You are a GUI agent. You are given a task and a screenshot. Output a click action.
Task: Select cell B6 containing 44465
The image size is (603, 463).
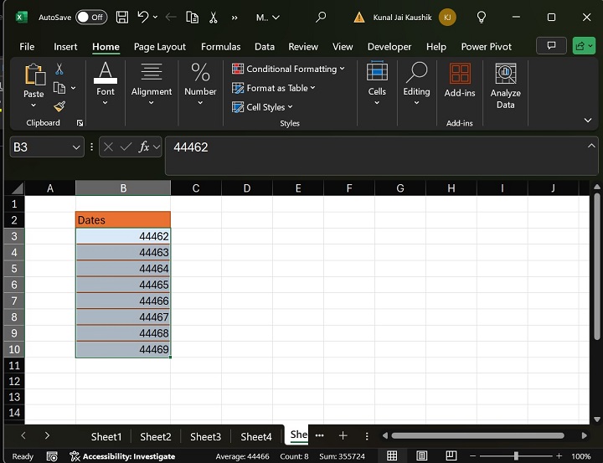[x=123, y=285]
